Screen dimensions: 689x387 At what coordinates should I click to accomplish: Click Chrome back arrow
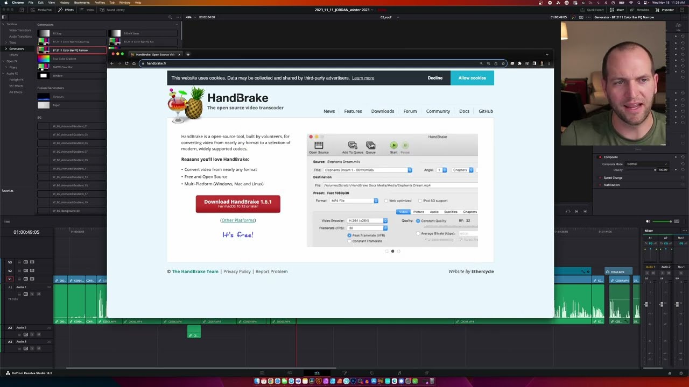tap(112, 63)
